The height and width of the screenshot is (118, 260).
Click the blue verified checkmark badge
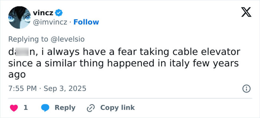pos(59,13)
